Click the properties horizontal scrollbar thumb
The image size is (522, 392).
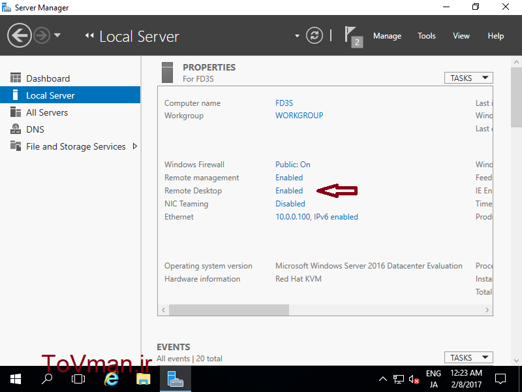point(229,310)
